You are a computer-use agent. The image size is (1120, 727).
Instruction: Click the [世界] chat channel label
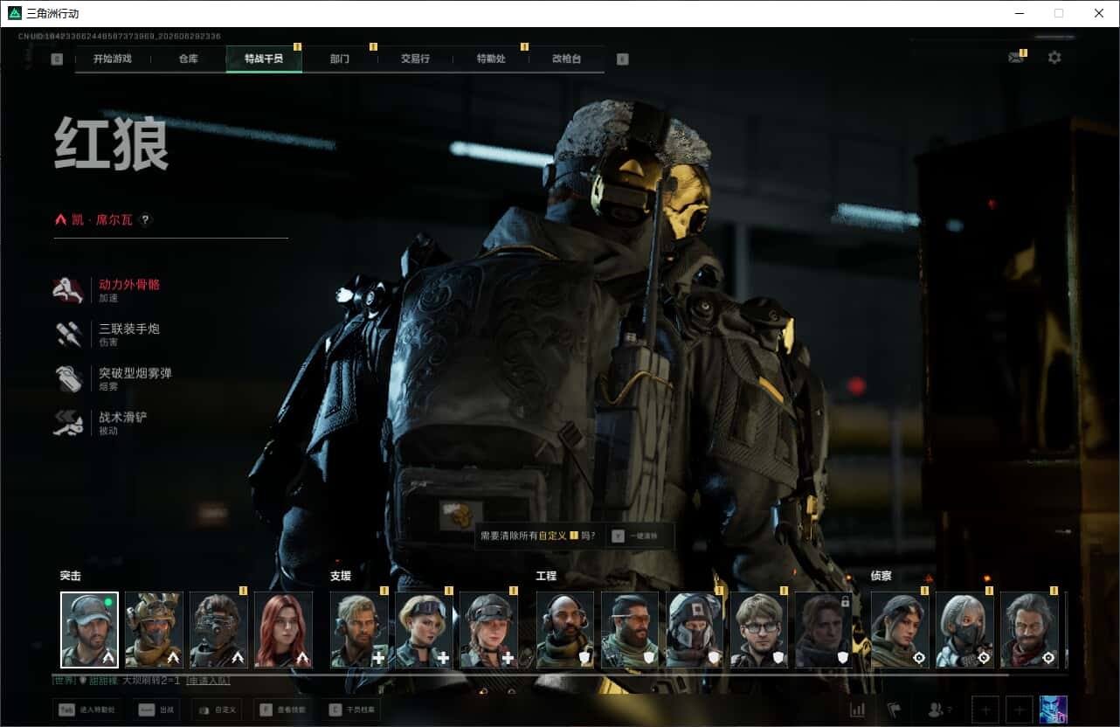tap(65, 680)
